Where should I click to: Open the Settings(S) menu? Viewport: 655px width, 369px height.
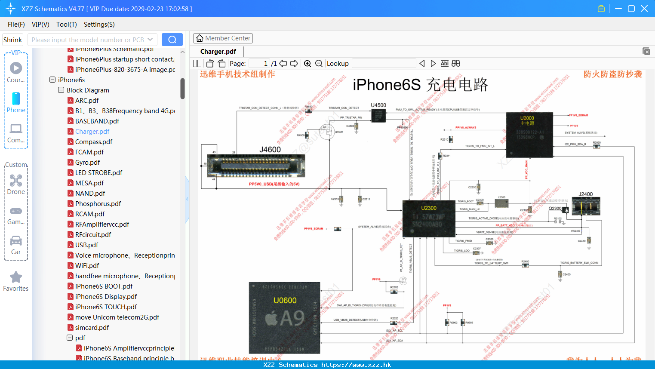tap(99, 25)
